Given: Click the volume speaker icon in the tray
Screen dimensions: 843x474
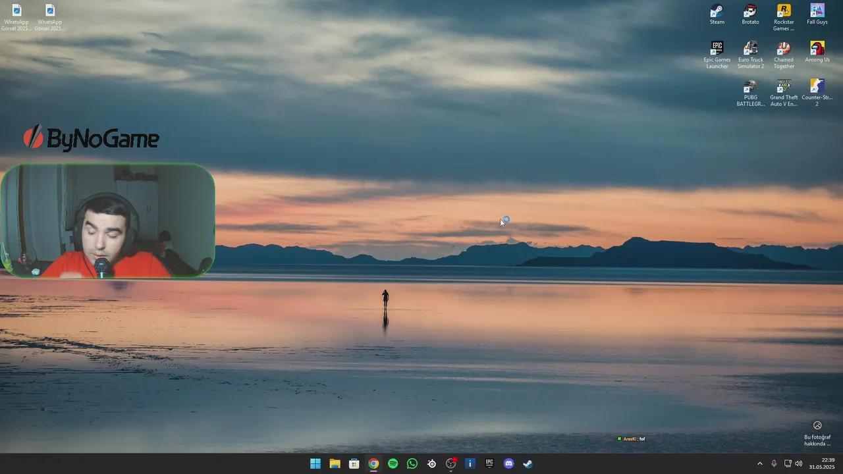Looking at the screenshot, I should click(799, 463).
